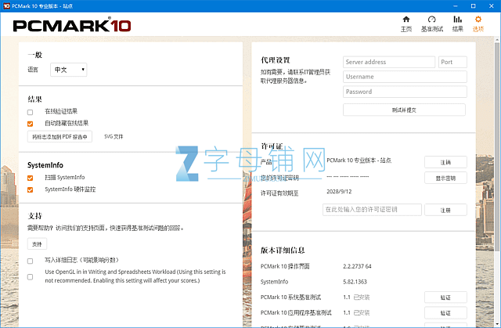Click product name PCMark 10 专业版本 - 站点
This screenshot has height=328, width=501.
359,160
